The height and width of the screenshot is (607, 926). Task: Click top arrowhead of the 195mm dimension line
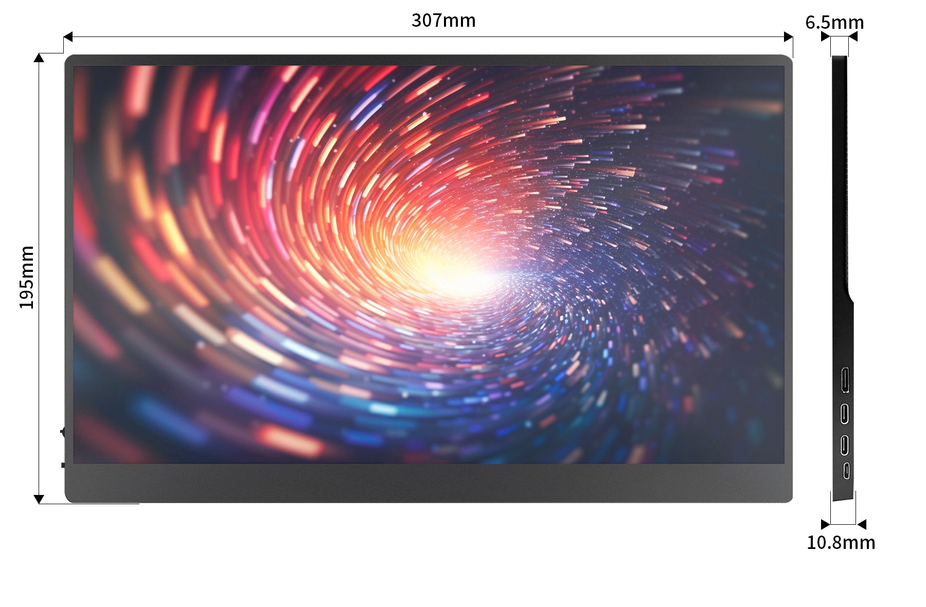[39, 58]
